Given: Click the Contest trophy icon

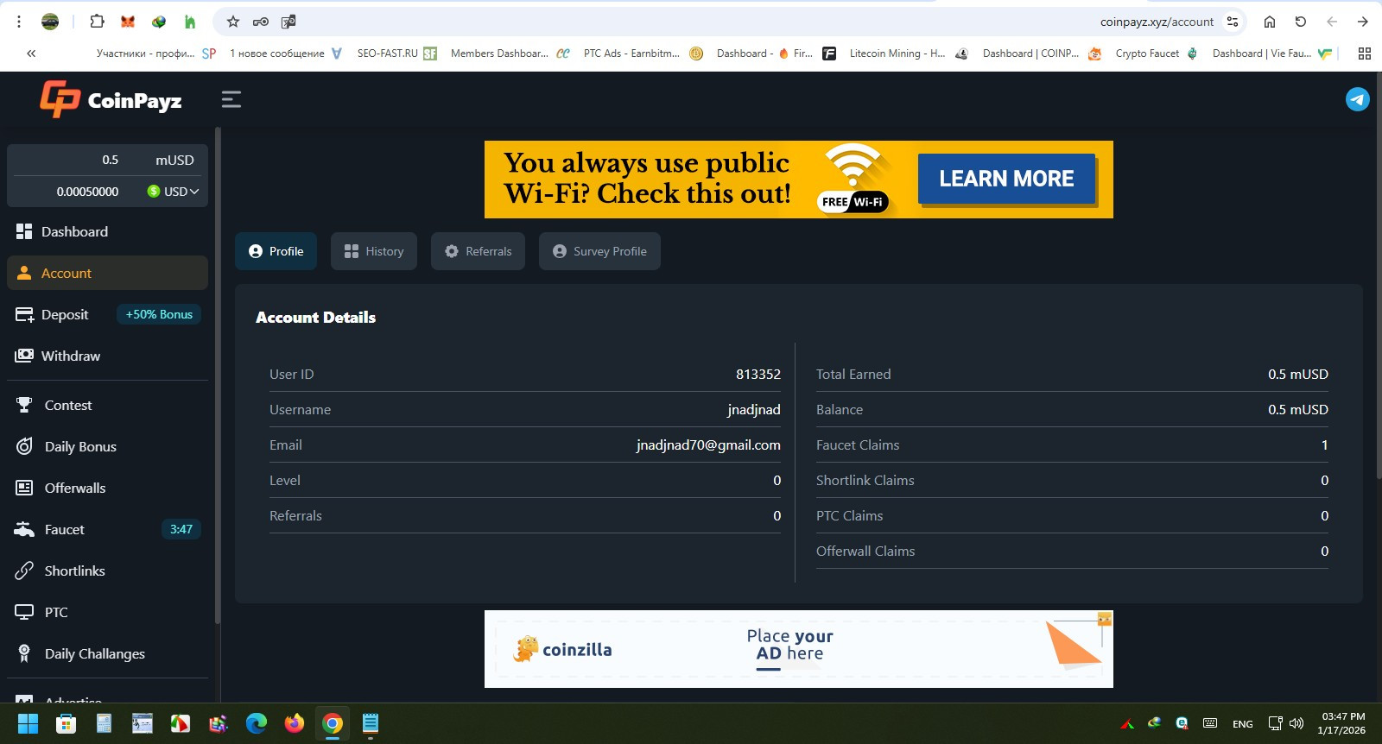Looking at the screenshot, I should click(x=24, y=405).
